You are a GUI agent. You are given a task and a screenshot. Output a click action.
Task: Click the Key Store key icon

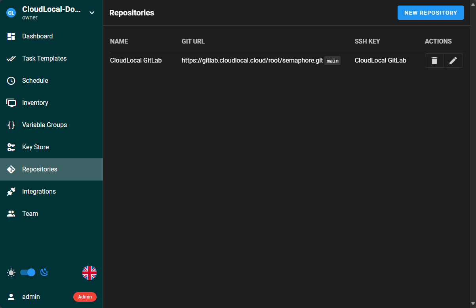(11, 147)
